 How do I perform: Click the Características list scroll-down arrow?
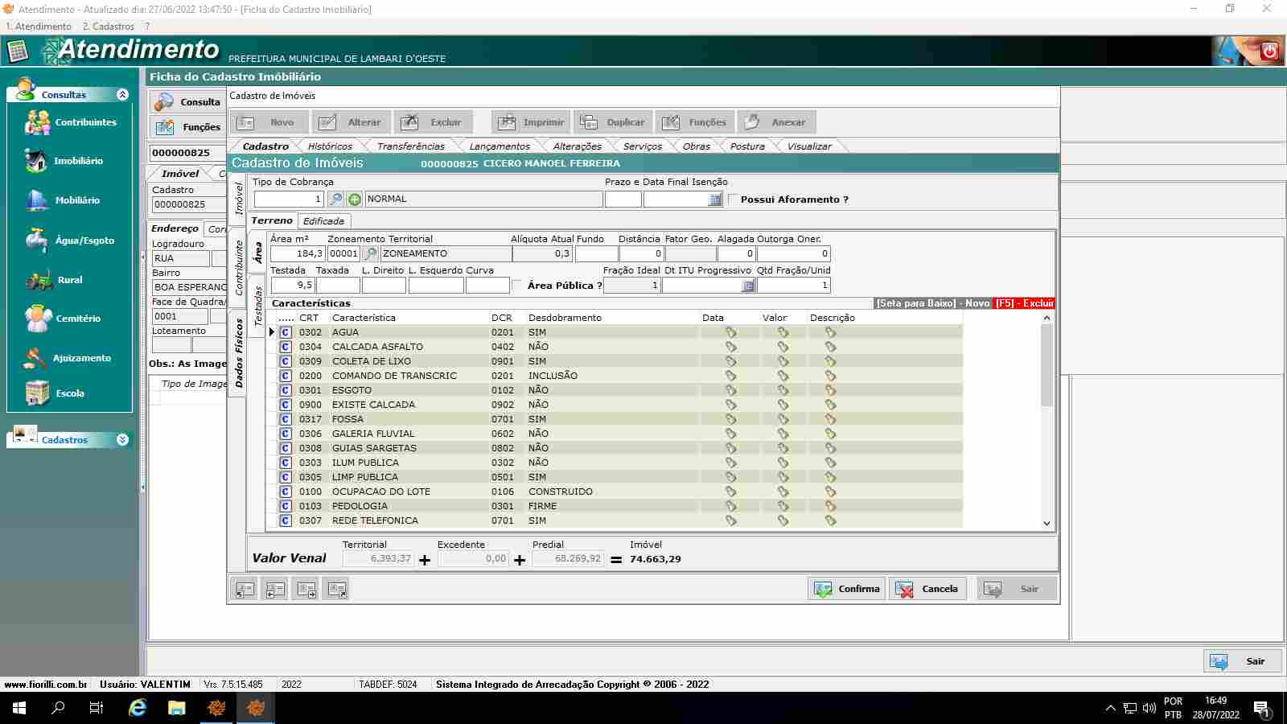click(1046, 524)
